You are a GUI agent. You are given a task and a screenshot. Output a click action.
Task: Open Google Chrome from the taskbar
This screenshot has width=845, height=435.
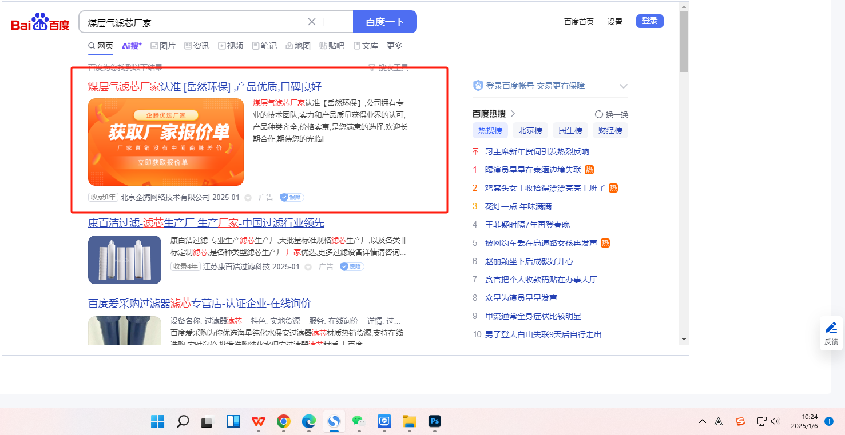pyautogui.click(x=283, y=422)
